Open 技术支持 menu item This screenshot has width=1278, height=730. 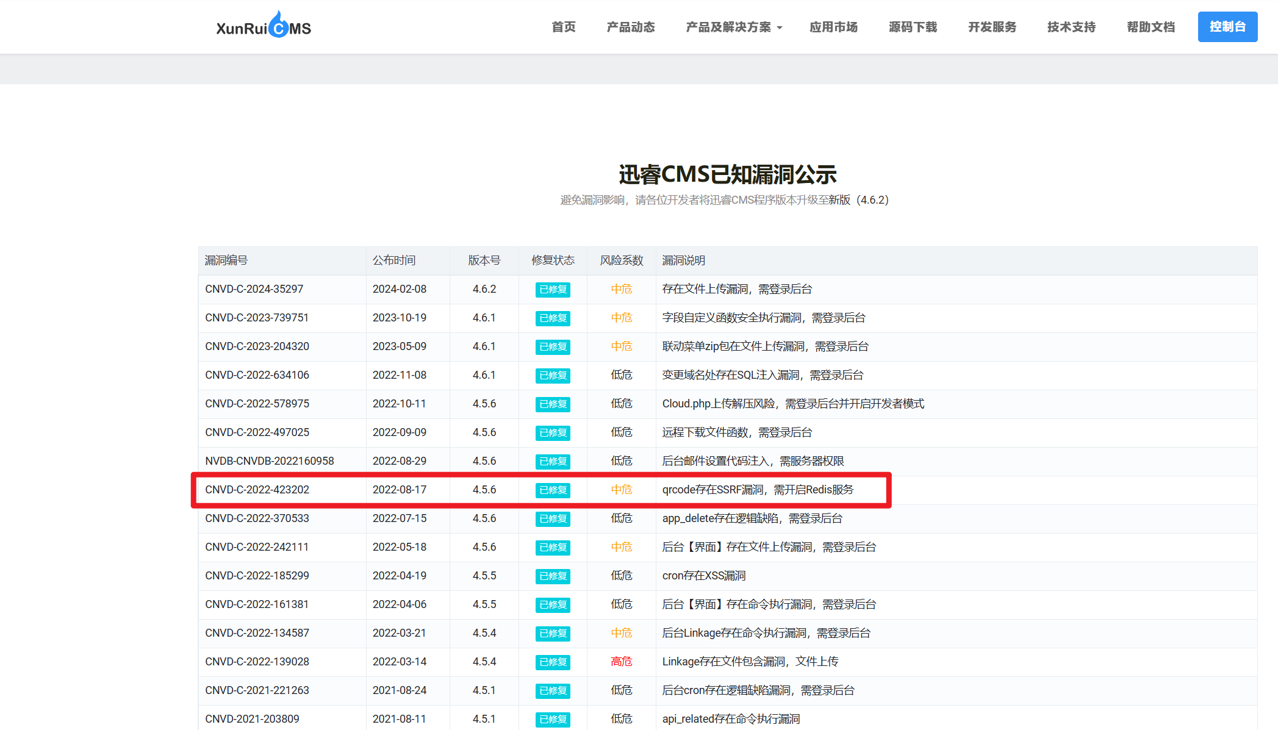(1072, 27)
